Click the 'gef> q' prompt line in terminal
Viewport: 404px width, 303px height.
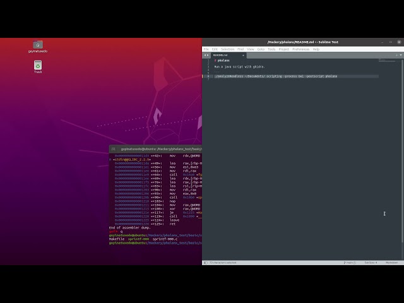coord(116,232)
